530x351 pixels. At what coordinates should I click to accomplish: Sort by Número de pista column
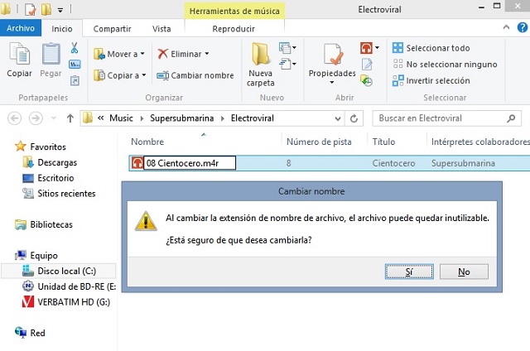[319, 142]
